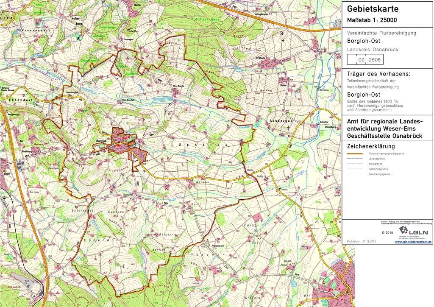434x307 pixels.
Task: Click the Träger des Vorhabens heading
Action: click(x=378, y=74)
